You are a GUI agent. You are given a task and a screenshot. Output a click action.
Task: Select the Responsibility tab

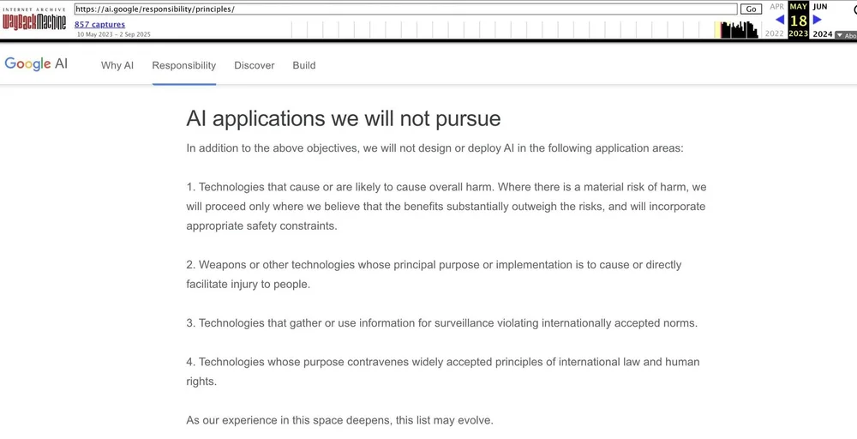183,66
